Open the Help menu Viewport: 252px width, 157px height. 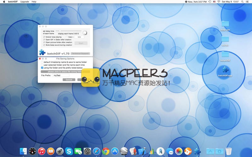pyautogui.click(x=34, y=2)
